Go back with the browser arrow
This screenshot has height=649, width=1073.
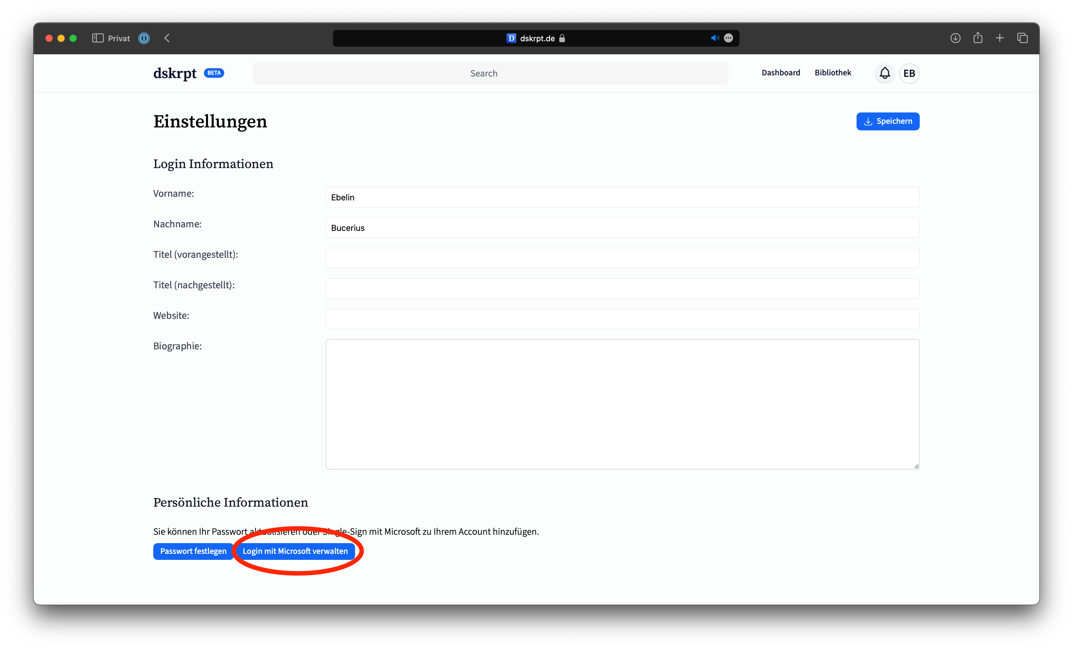point(167,38)
